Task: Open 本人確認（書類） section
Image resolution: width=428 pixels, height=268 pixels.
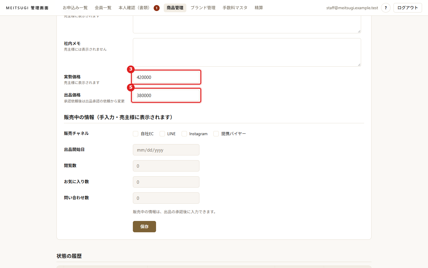Action: pyautogui.click(x=135, y=8)
